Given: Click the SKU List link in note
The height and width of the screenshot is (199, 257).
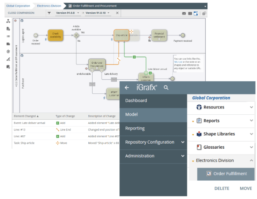Looking at the screenshot, I should (x=178, y=62).
